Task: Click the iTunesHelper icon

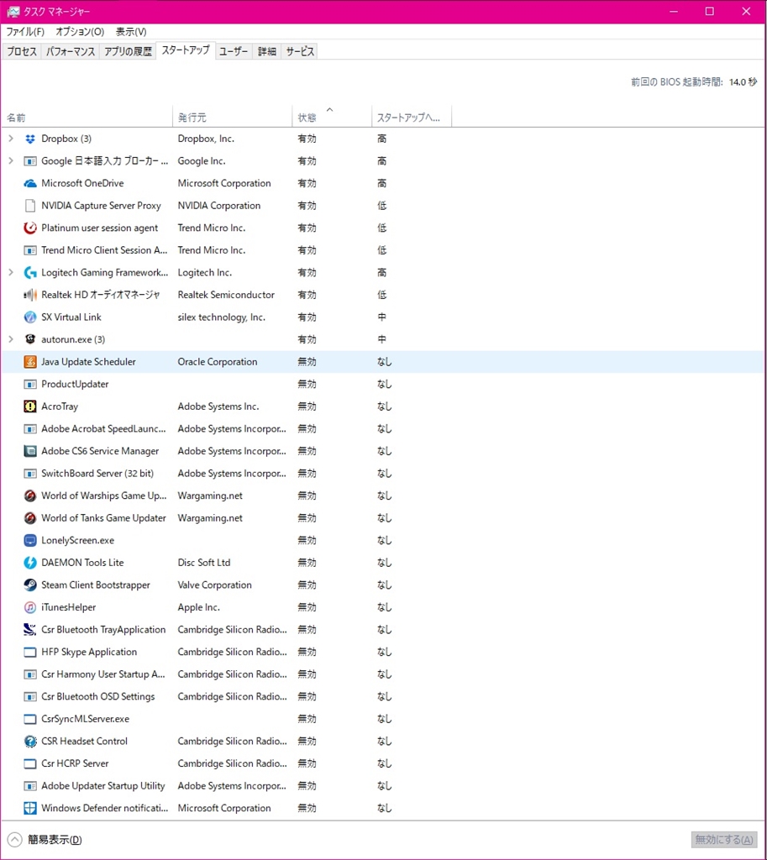Action: click(x=30, y=607)
